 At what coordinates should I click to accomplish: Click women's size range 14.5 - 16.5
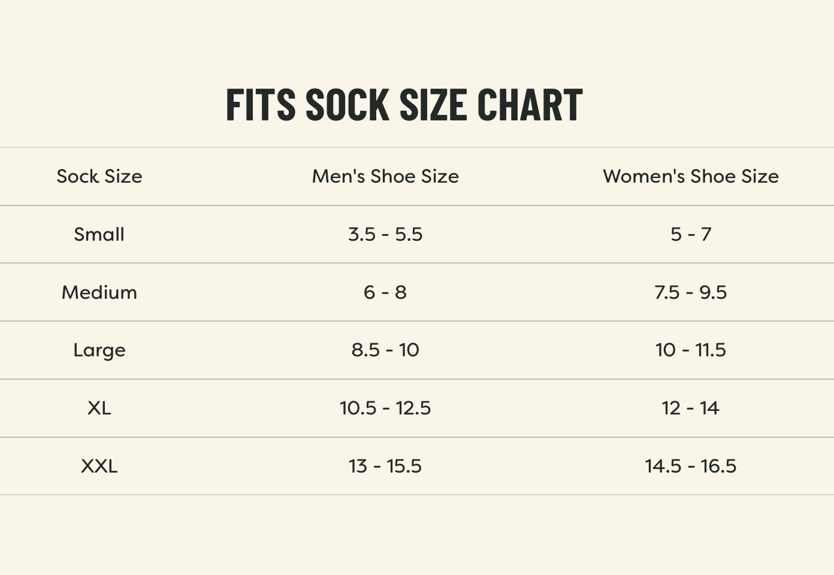[690, 466]
